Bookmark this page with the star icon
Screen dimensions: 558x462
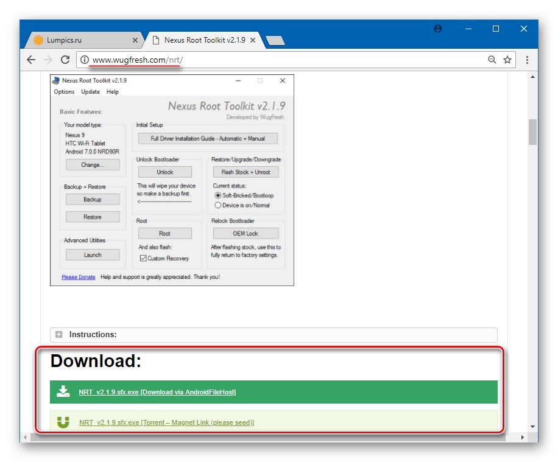coord(507,60)
